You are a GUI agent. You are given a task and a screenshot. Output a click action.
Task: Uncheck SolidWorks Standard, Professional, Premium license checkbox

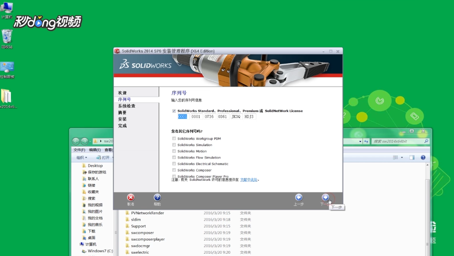(174, 111)
